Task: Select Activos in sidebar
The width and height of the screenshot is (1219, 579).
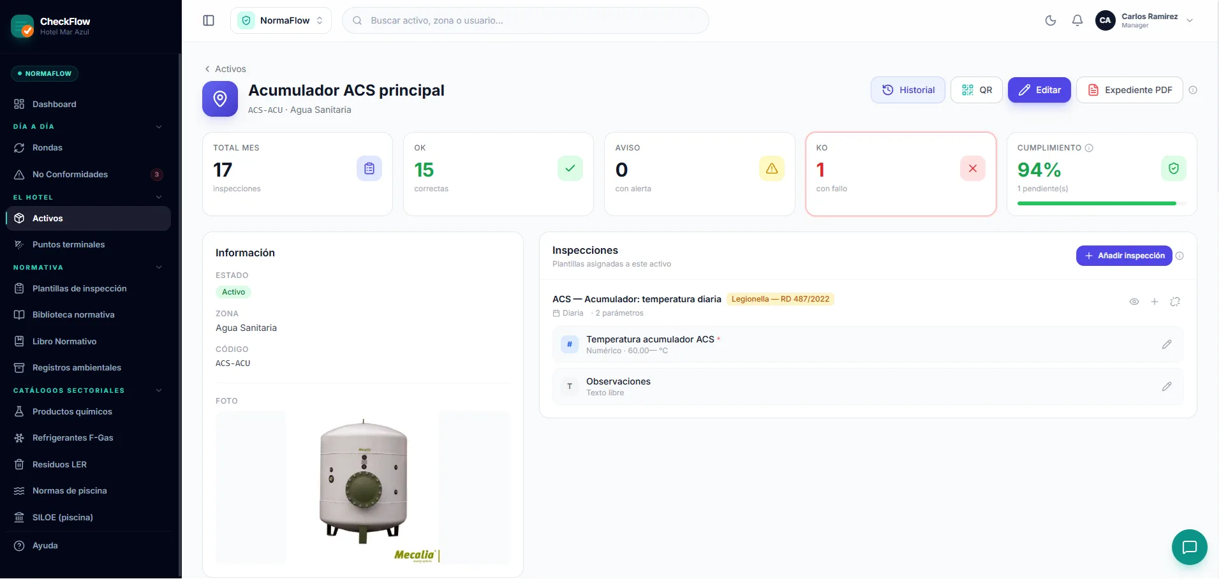Action: 88,218
